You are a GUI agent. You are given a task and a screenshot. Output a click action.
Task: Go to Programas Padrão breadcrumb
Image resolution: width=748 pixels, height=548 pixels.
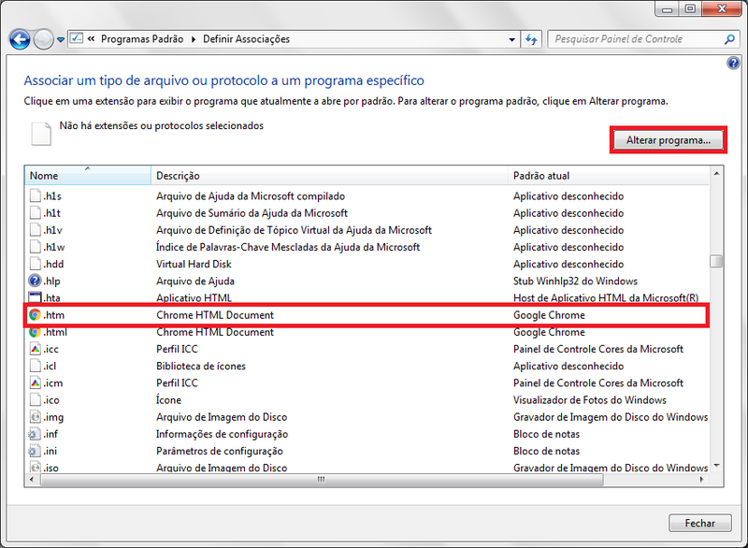tap(143, 39)
